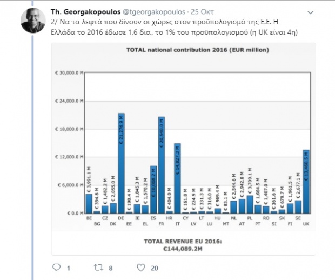The height and width of the screenshot is (280, 335).
Task: Click the retweet count number 8
Action: 111,268
